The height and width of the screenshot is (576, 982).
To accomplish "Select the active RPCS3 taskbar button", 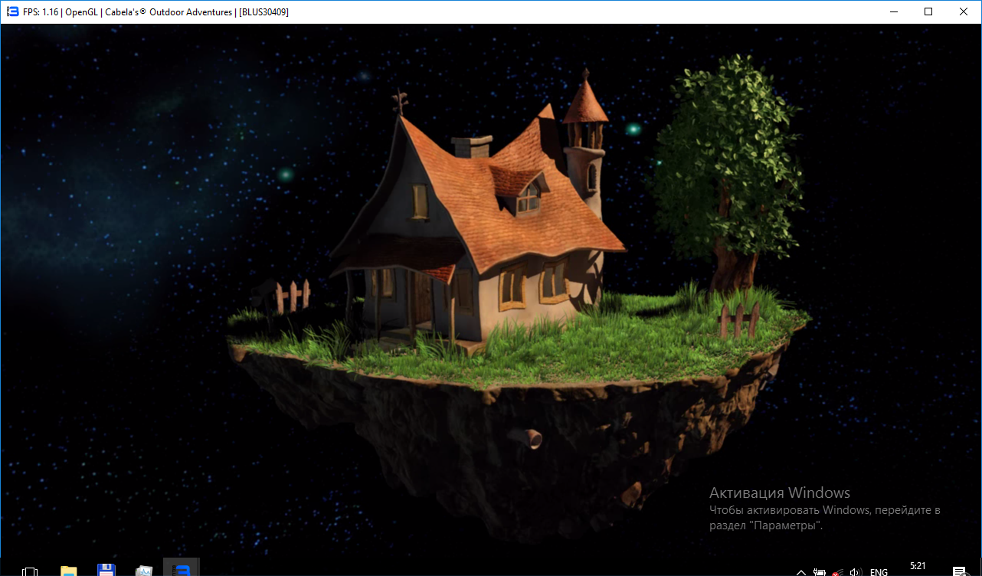I will (x=182, y=569).
